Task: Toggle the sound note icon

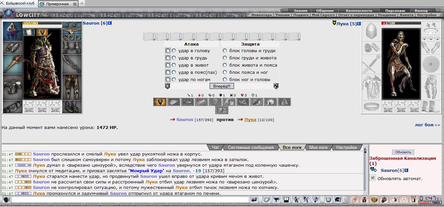Action: (x=316, y=199)
